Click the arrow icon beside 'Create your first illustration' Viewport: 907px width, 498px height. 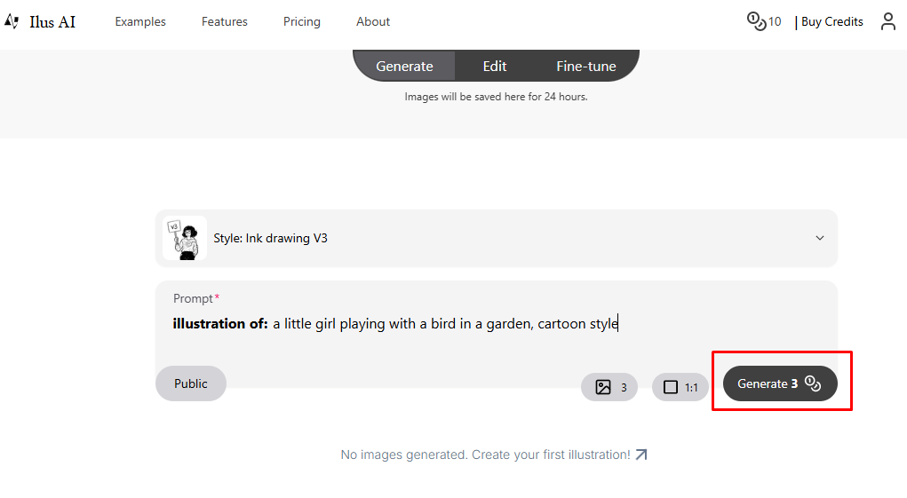tap(641, 455)
